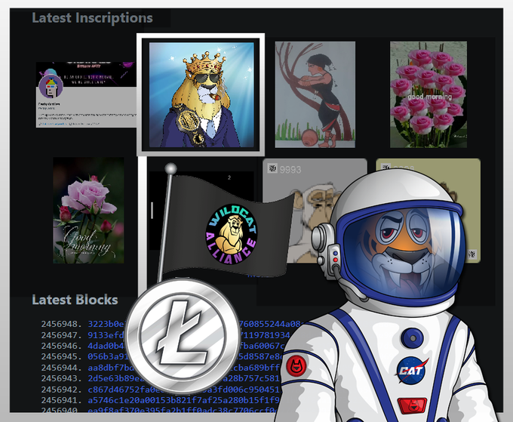Click the red cat patch on suit shoulder
513x422 pixels.
click(296, 365)
